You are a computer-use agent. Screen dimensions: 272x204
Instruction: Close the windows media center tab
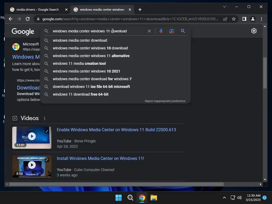pyautogui.click(x=130, y=10)
